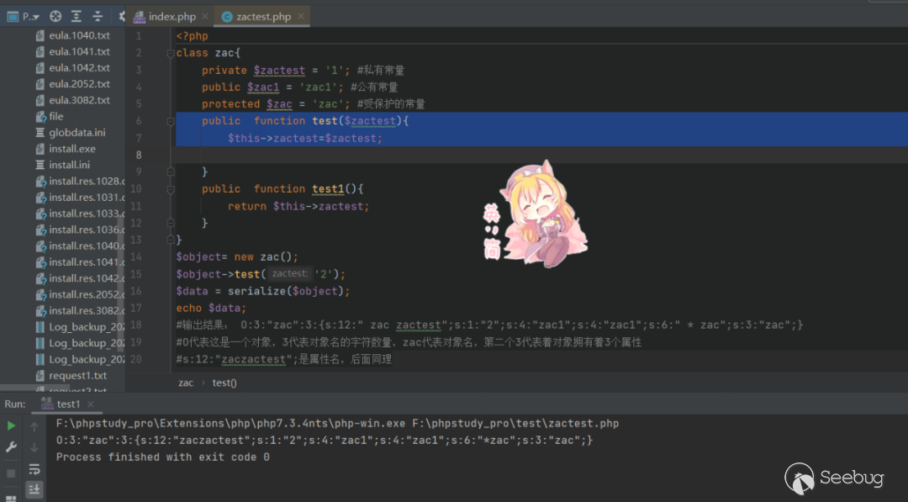Click the fold end marker on line 12

click(x=170, y=223)
